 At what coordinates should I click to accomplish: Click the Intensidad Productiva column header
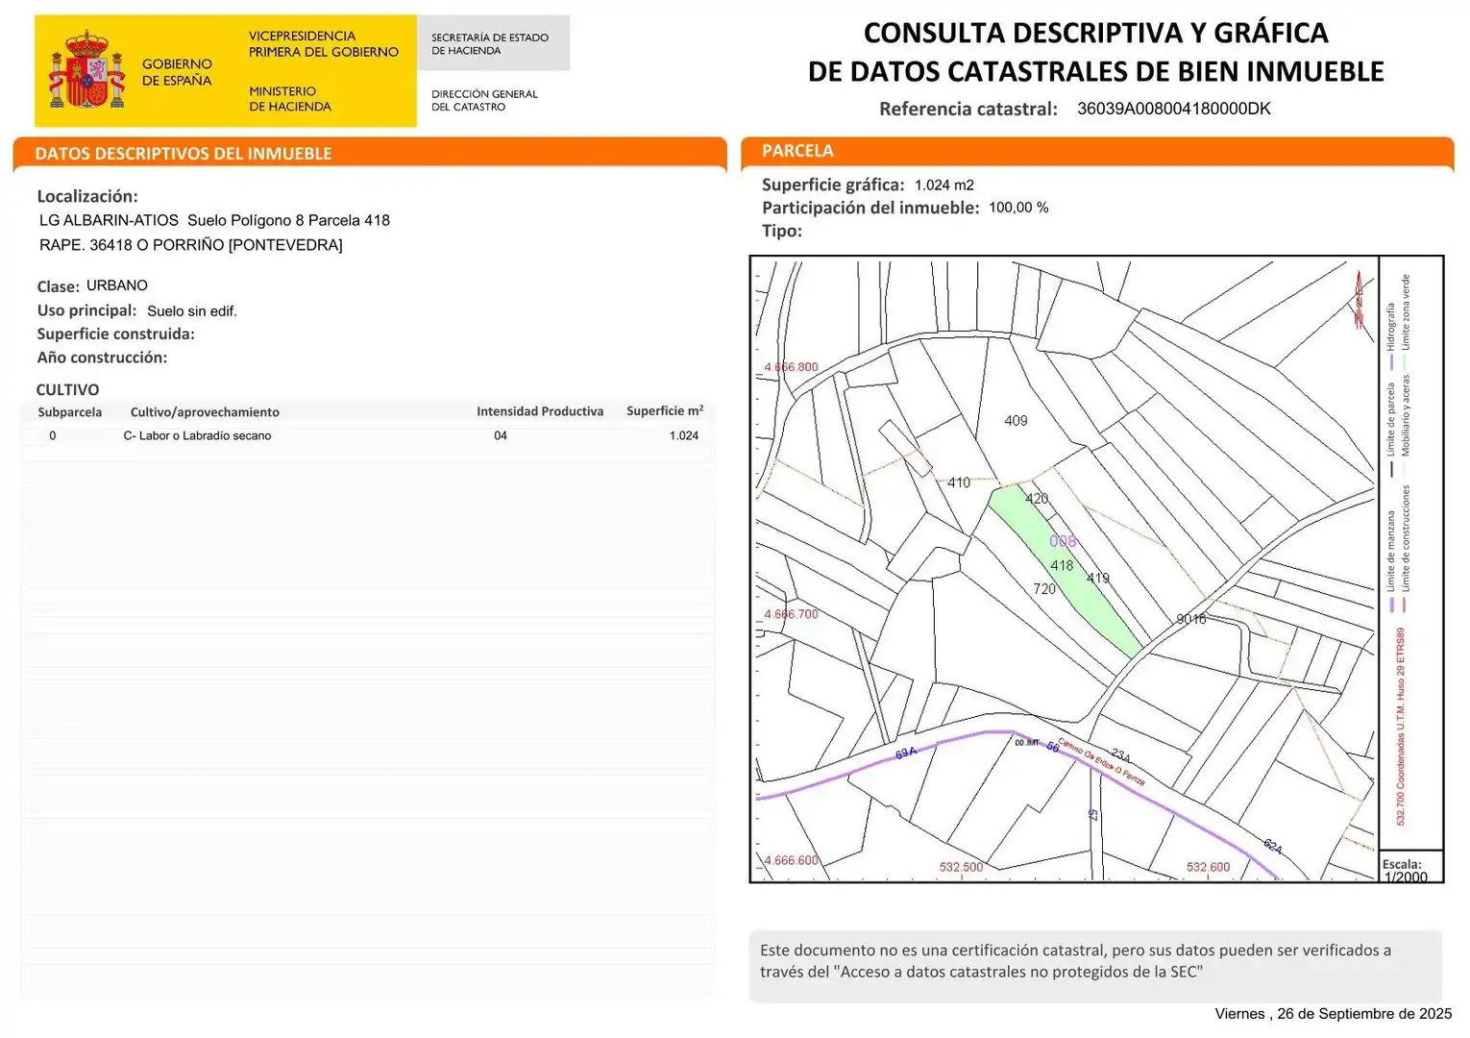(540, 411)
